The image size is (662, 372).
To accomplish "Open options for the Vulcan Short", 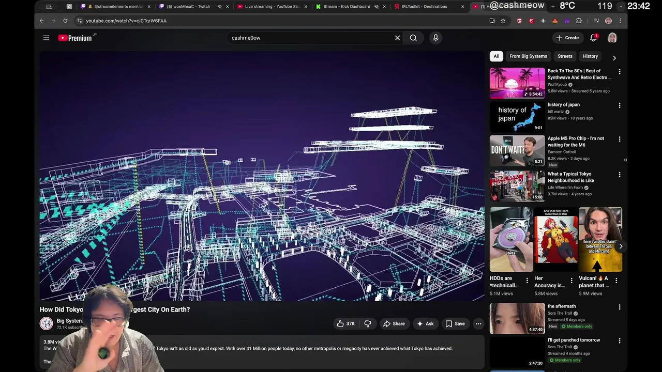I will click(616, 281).
